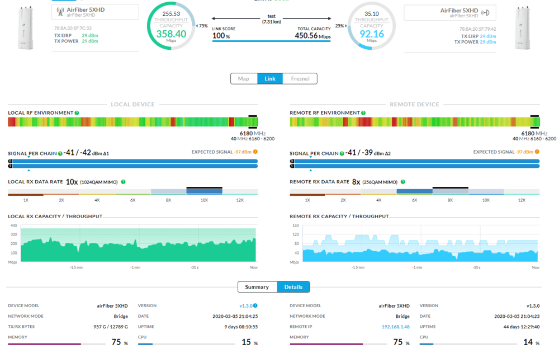The width and height of the screenshot is (559, 353).
Task: Click help icon beside Local RX Data Rate
Action: click(x=124, y=182)
